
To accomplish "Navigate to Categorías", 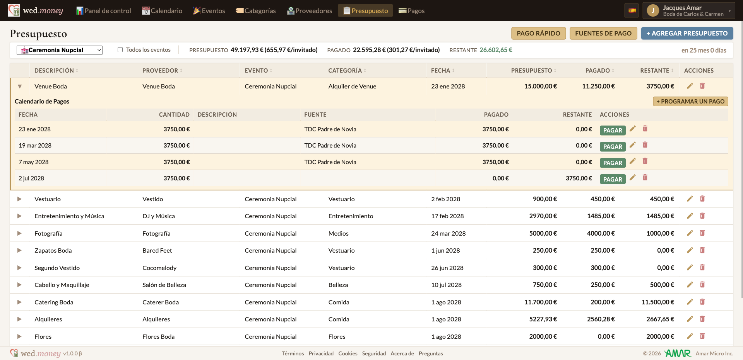I will click(255, 10).
